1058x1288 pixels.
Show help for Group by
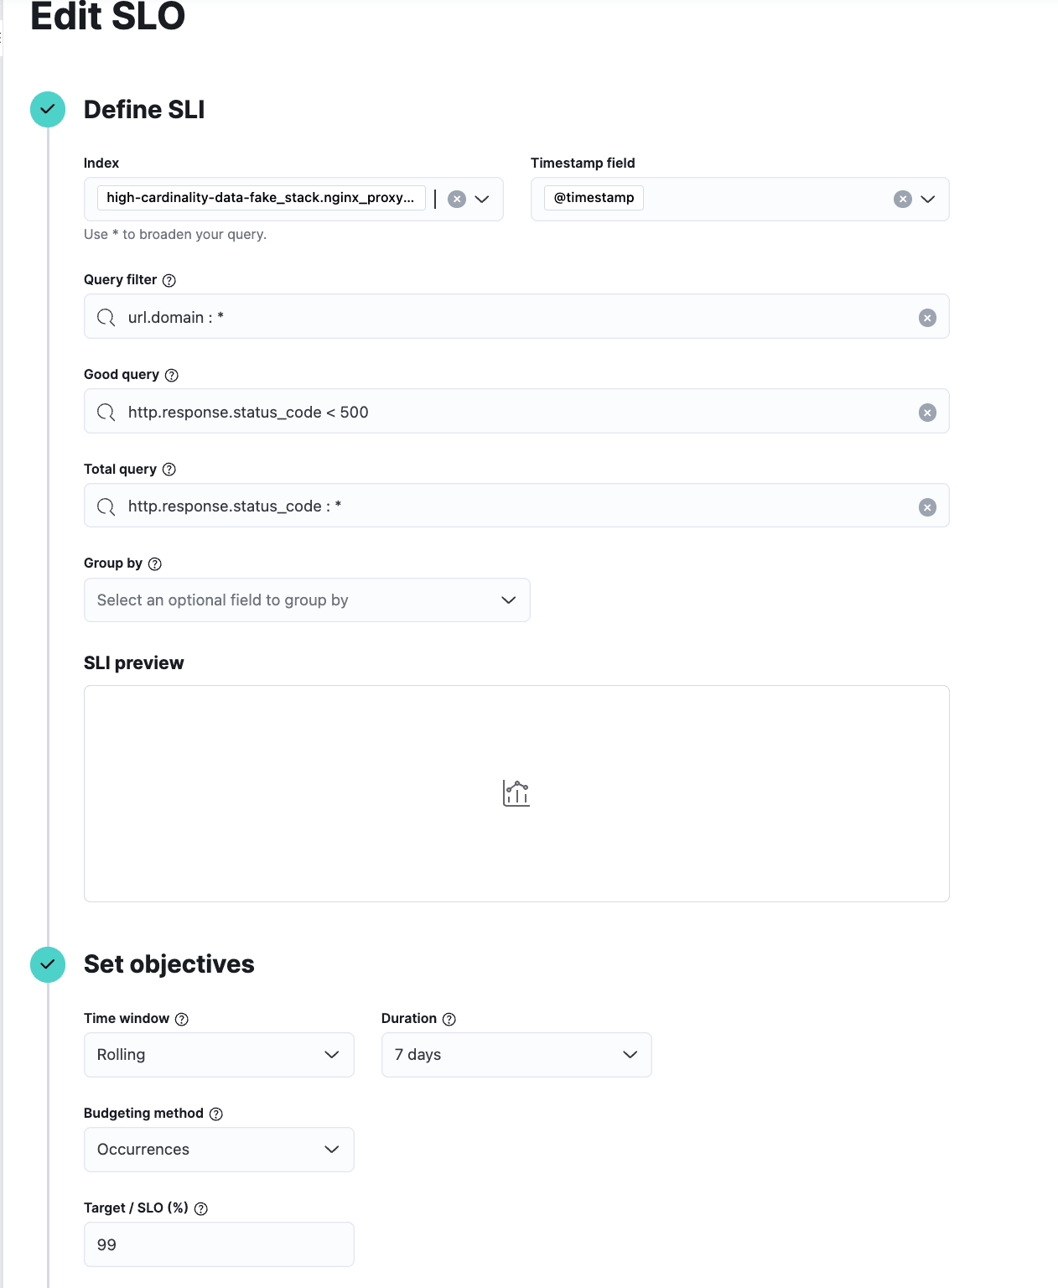(x=155, y=563)
